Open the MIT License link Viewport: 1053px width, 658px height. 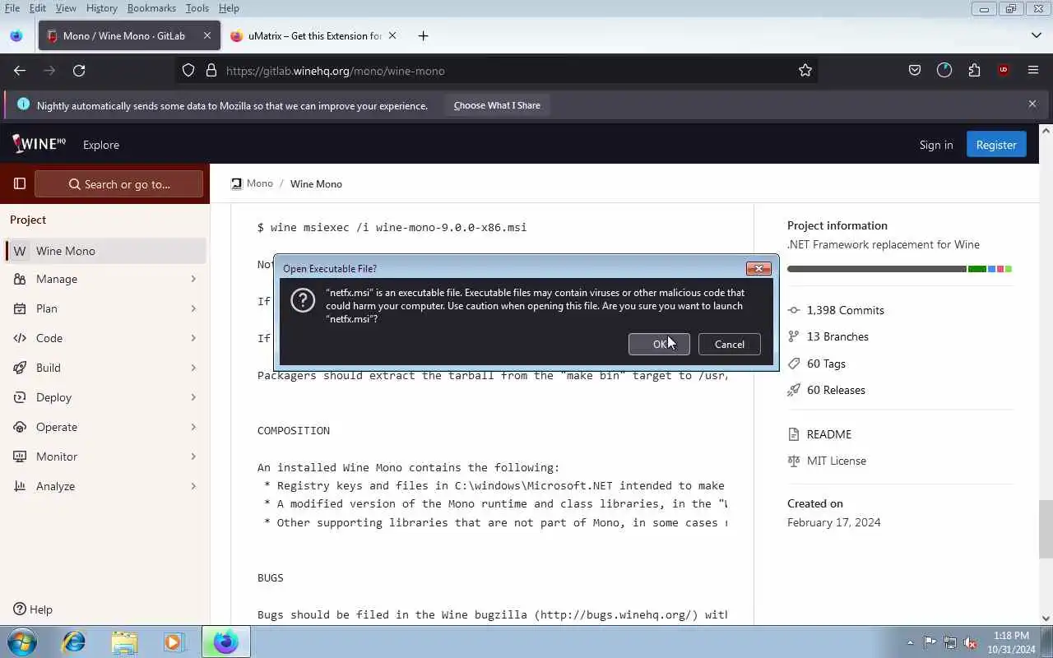tap(836, 461)
